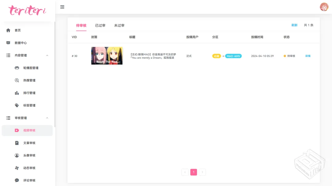Viewport: 332px width, 186px height.
Task: Click the 文章审核 document icon
Action: pos(17,143)
